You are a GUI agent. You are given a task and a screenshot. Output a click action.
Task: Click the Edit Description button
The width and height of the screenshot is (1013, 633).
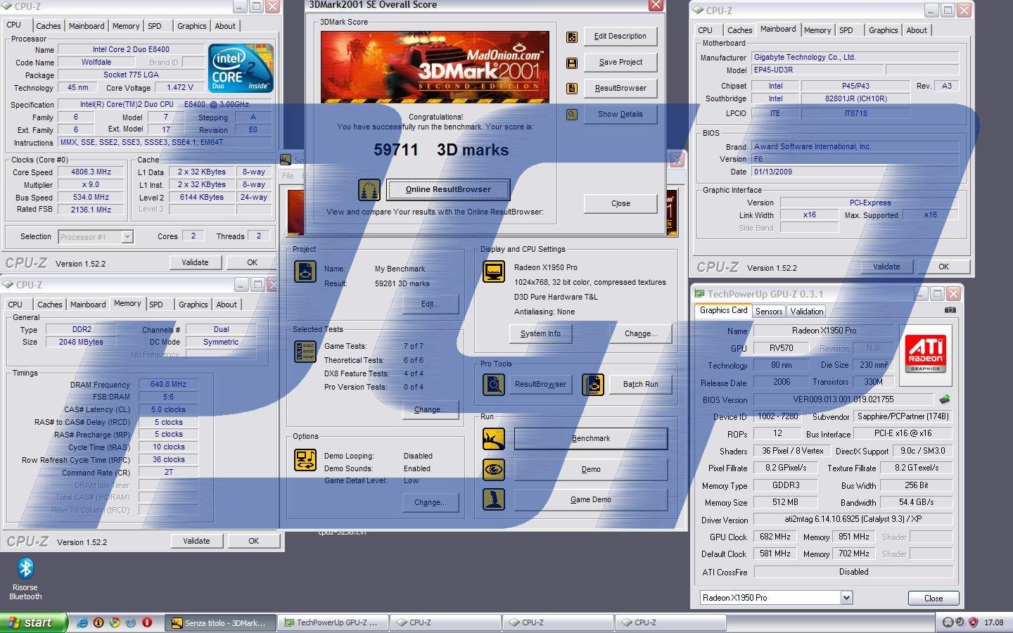pyautogui.click(x=620, y=37)
